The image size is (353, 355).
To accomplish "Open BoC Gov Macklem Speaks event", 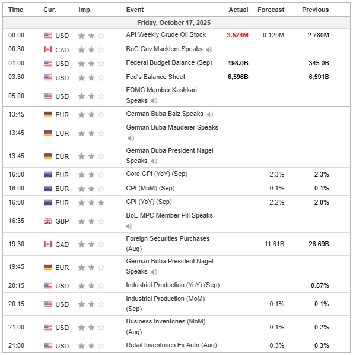I will (164, 49).
